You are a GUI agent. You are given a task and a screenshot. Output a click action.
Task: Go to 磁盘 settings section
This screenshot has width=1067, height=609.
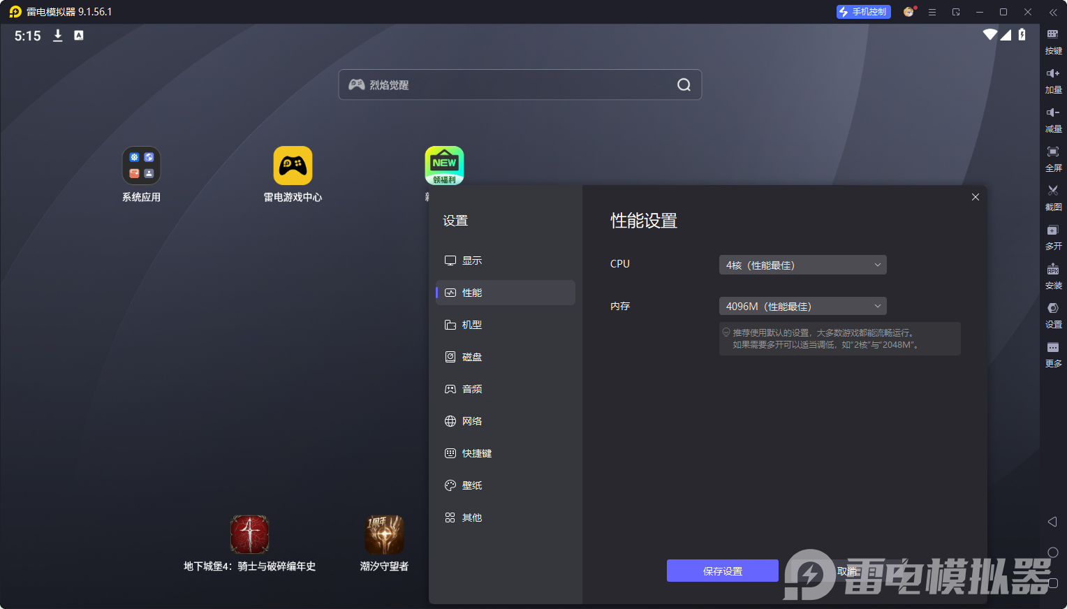click(506, 357)
